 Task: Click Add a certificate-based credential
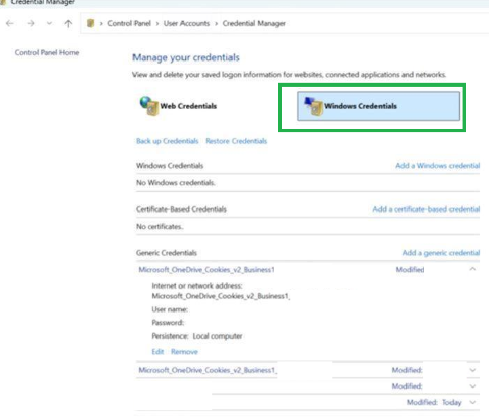point(426,209)
